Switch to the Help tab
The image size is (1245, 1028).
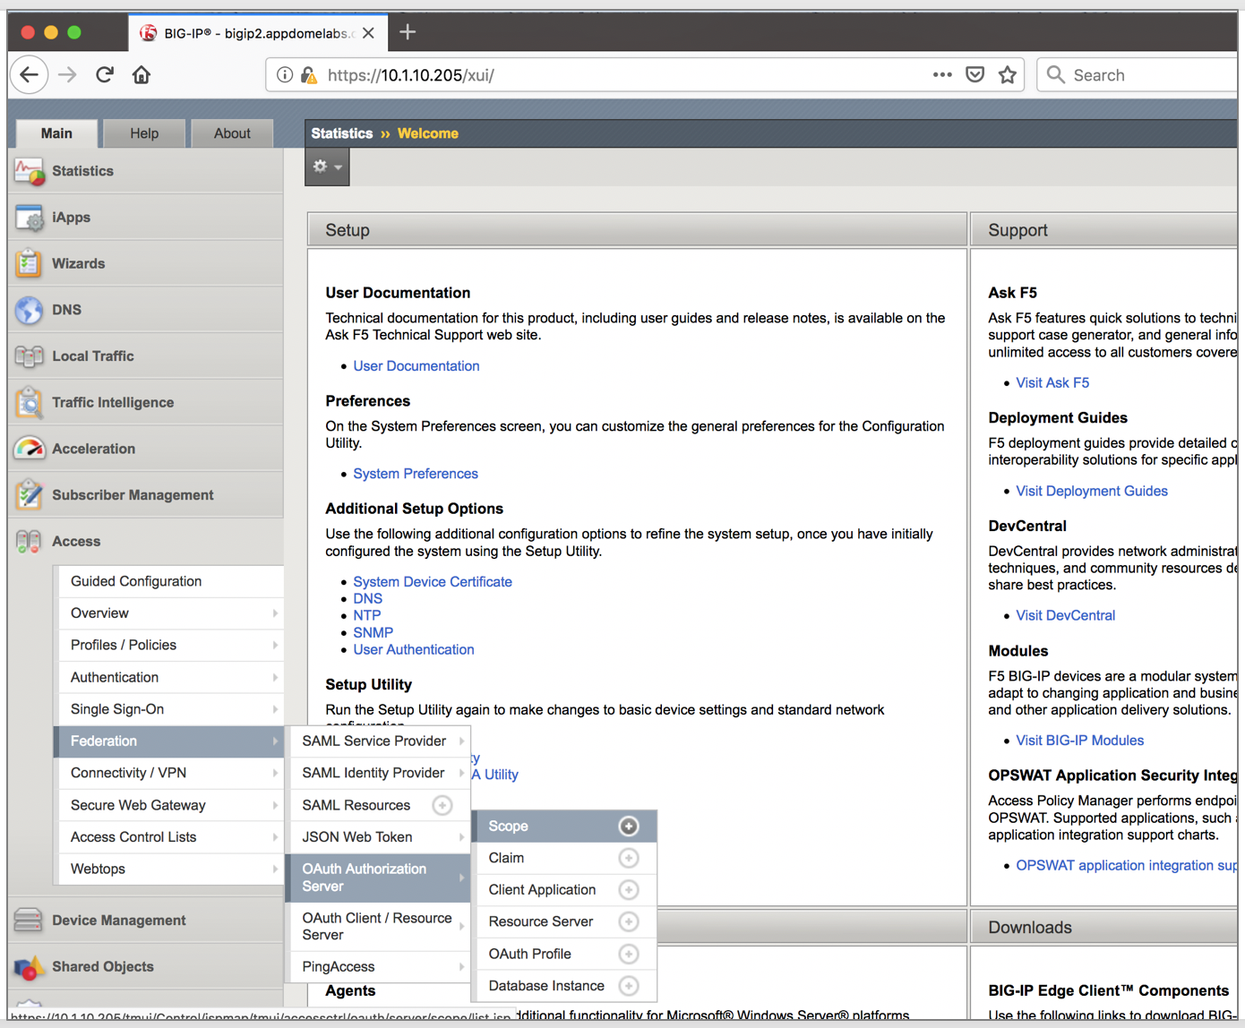tap(143, 133)
